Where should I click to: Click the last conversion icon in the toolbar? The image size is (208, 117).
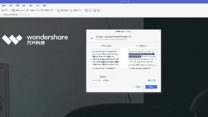(x=99, y=10)
